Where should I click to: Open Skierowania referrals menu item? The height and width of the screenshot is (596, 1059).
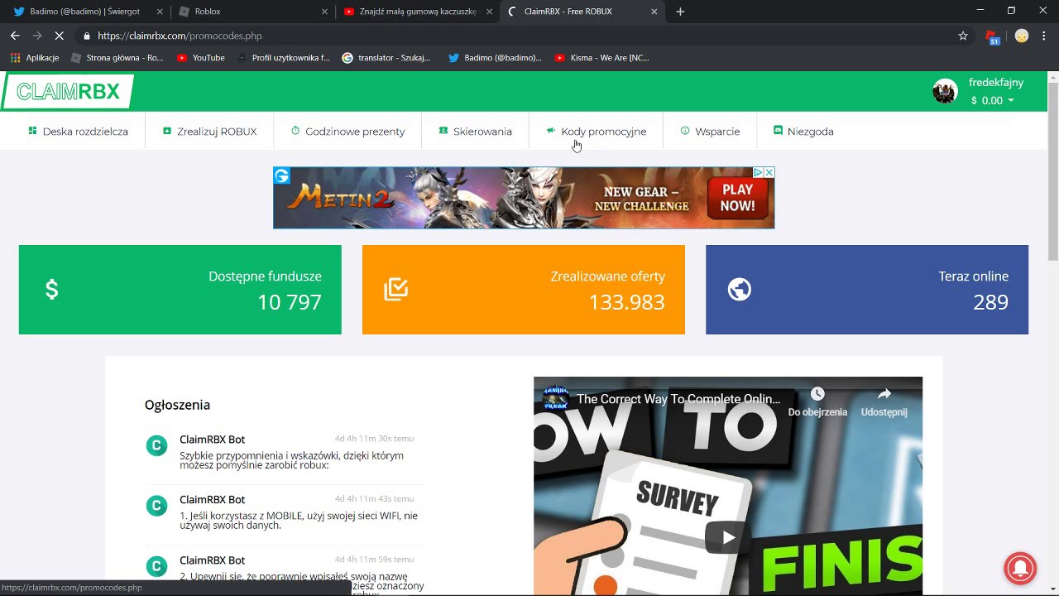pyautogui.click(x=475, y=131)
